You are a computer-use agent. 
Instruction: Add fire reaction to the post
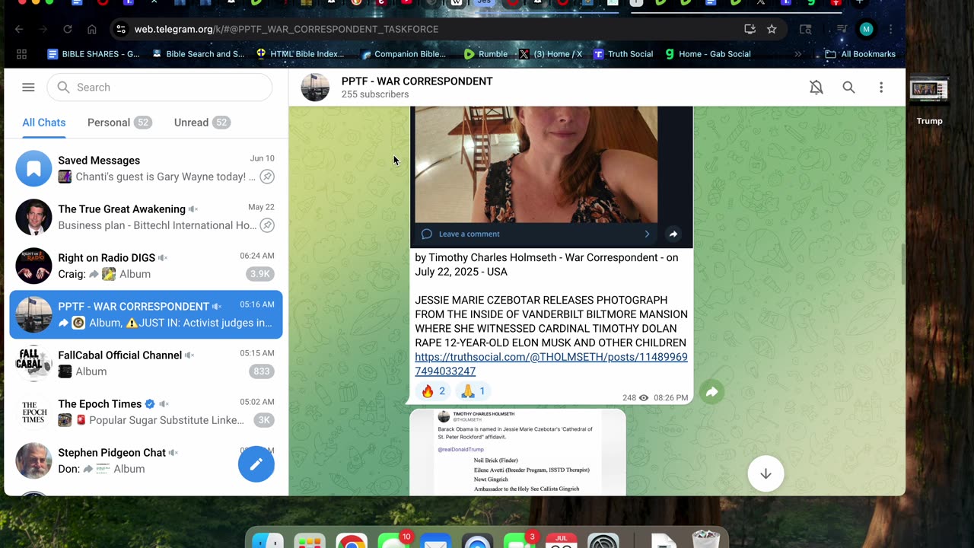pyautogui.click(x=433, y=391)
